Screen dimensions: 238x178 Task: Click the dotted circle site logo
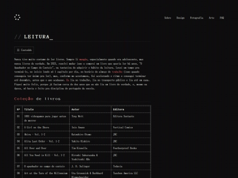coord(17,18)
